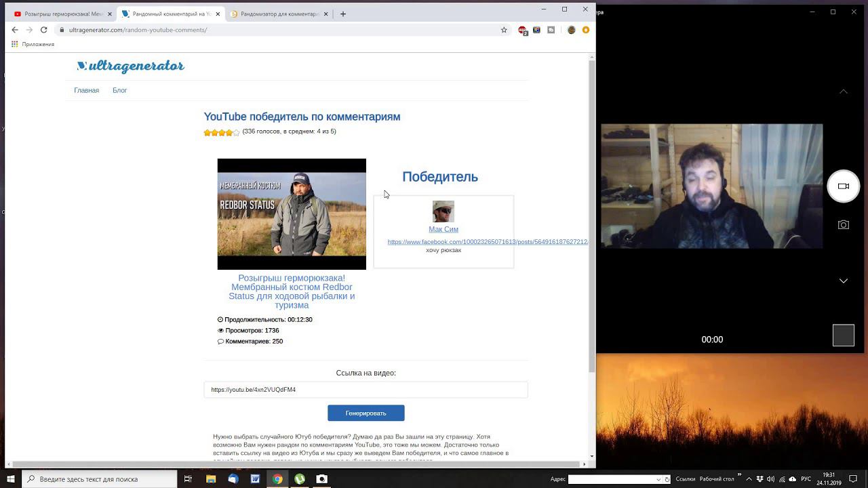Viewport: 868px width, 488px height.
Task: Open the blue mail app on taskbar
Action: [233, 479]
